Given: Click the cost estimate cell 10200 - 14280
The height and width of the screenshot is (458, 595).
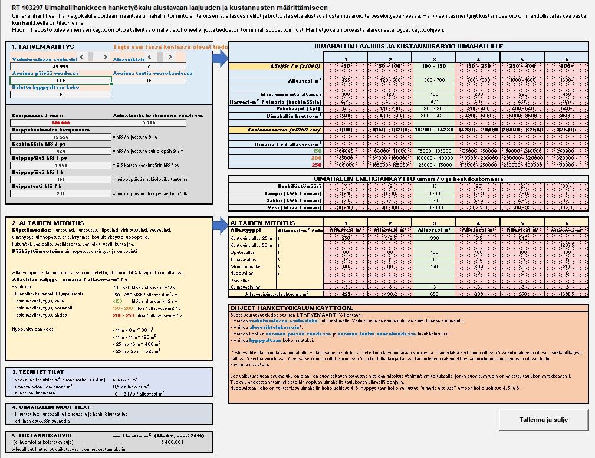Looking at the screenshot, I should 434,130.
